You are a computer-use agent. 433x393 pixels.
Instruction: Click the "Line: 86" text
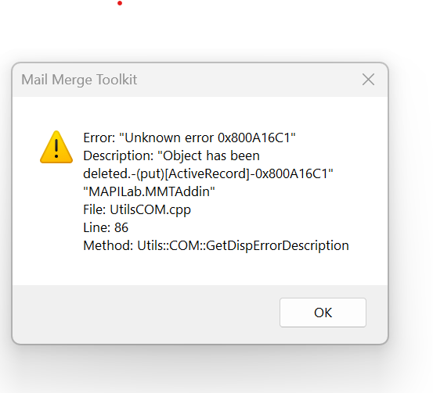(106, 227)
